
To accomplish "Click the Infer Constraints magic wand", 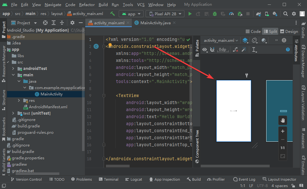I will 244,50.
